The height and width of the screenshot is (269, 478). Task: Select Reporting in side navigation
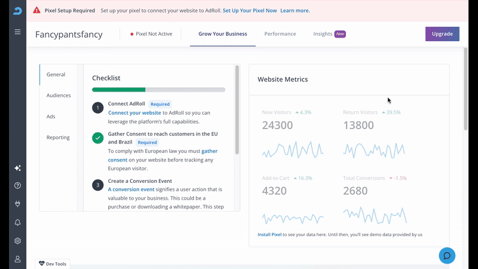click(58, 137)
